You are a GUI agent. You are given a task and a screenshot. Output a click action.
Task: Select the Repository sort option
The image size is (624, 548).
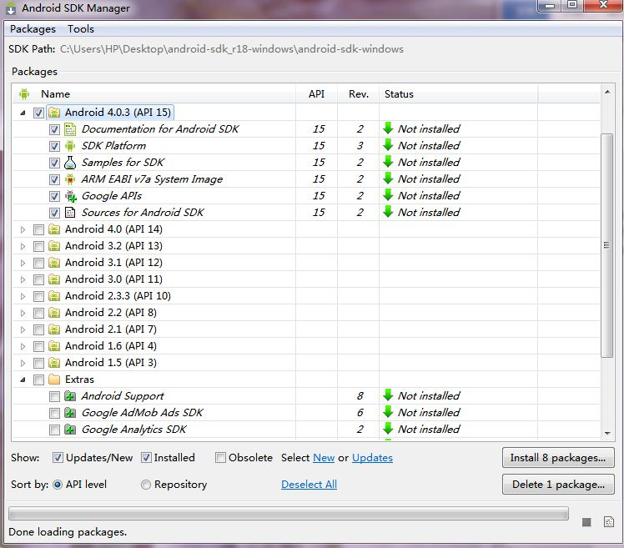click(146, 485)
